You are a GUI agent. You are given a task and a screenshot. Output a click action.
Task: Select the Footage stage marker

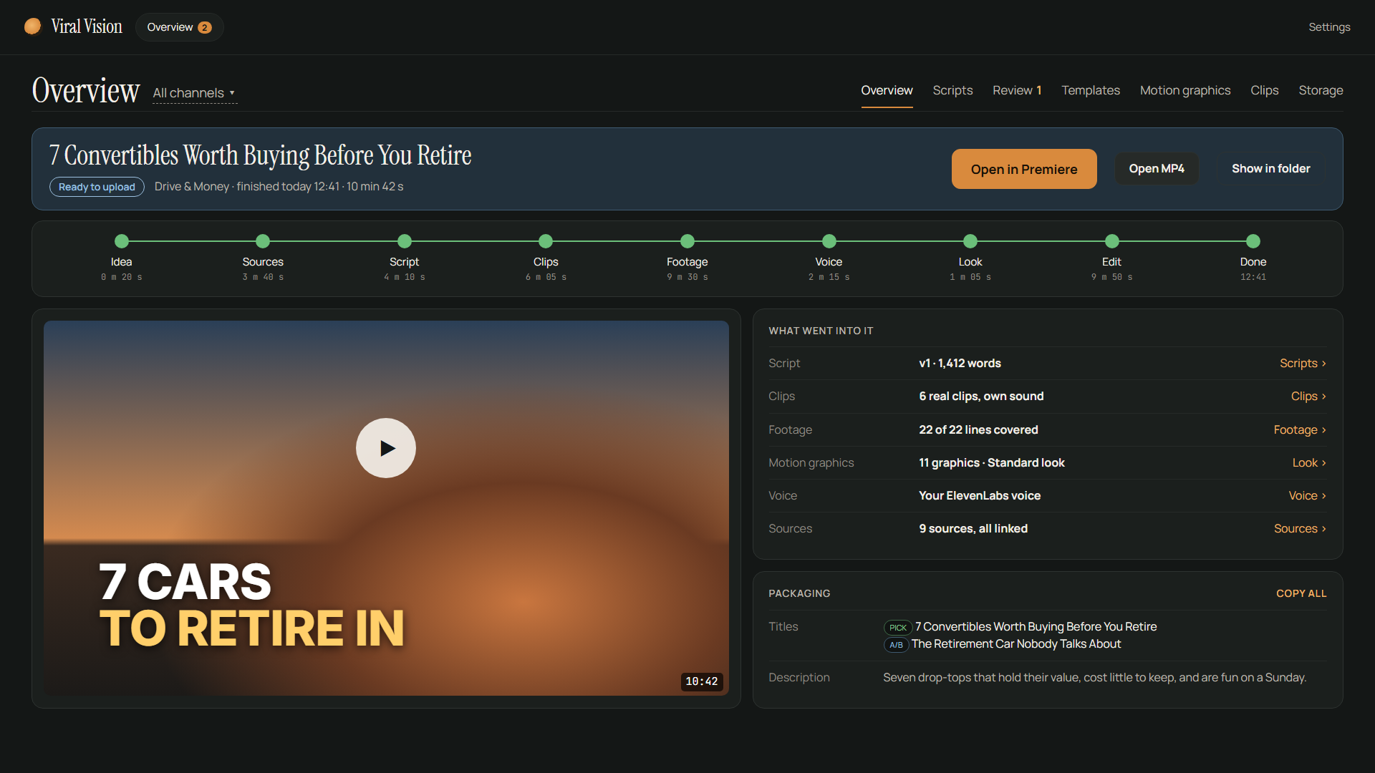point(687,241)
